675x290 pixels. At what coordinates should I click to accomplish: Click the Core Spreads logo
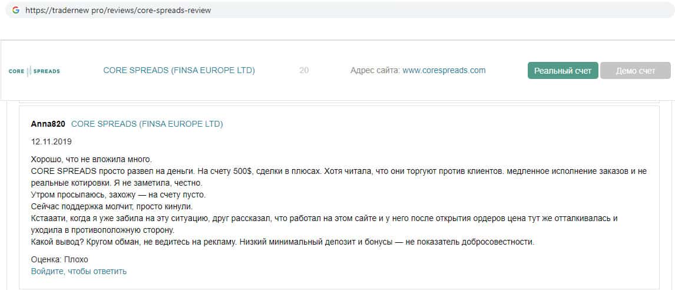tap(34, 71)
